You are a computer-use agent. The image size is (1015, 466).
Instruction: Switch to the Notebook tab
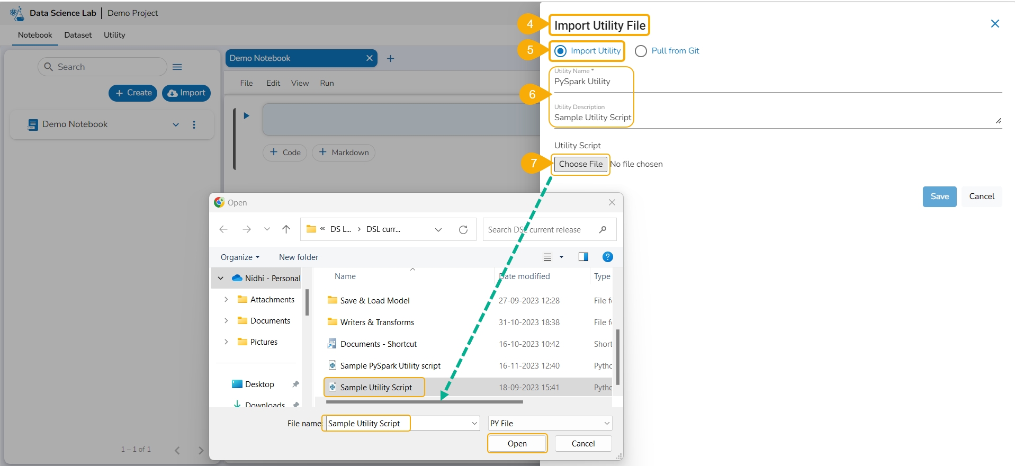[x=35, y=35]
